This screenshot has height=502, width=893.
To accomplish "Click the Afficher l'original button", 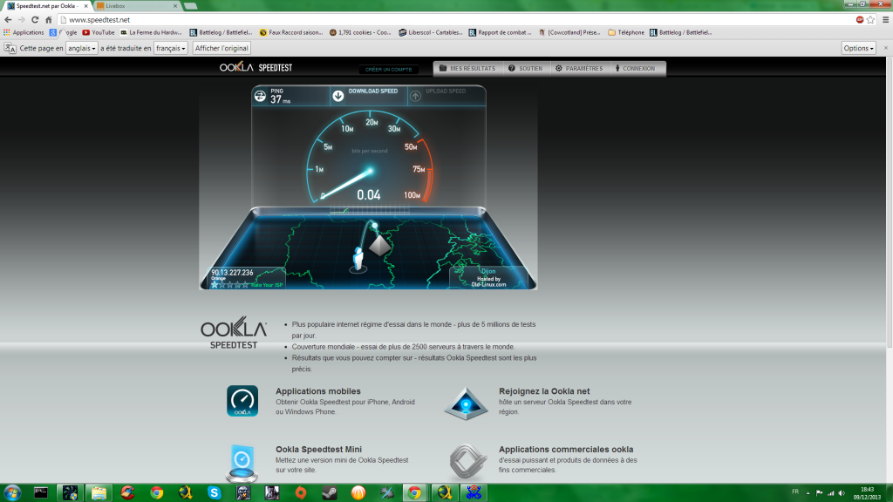I will coord(222,49).
